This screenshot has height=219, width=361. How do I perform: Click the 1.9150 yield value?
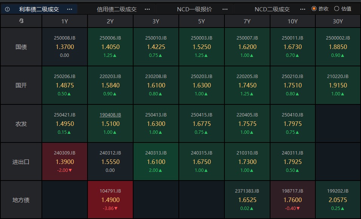[x=338, y=85]
